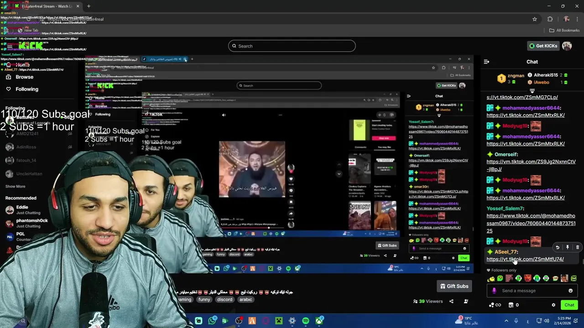Click the viewers count icon
The height and width of the screenshot is (328, 584).
pos(415,302)
